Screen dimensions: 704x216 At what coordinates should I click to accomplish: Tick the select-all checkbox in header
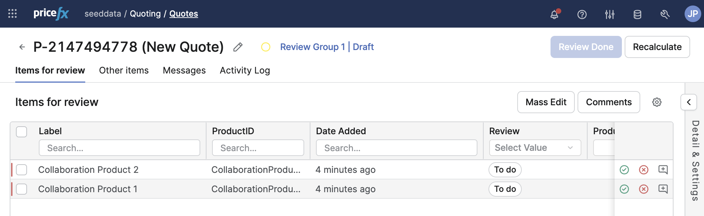click(x=21, y=131)
